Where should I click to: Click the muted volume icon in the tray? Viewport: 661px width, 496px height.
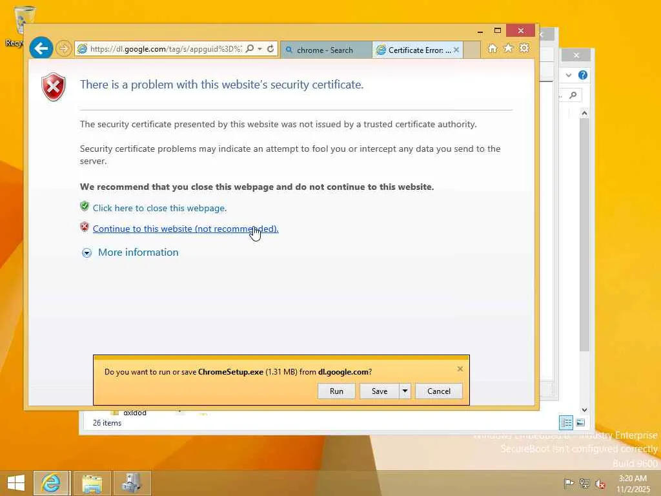click(600, 483)
